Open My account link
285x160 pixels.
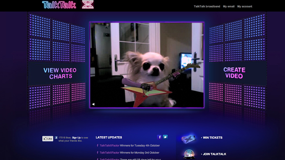245,6
